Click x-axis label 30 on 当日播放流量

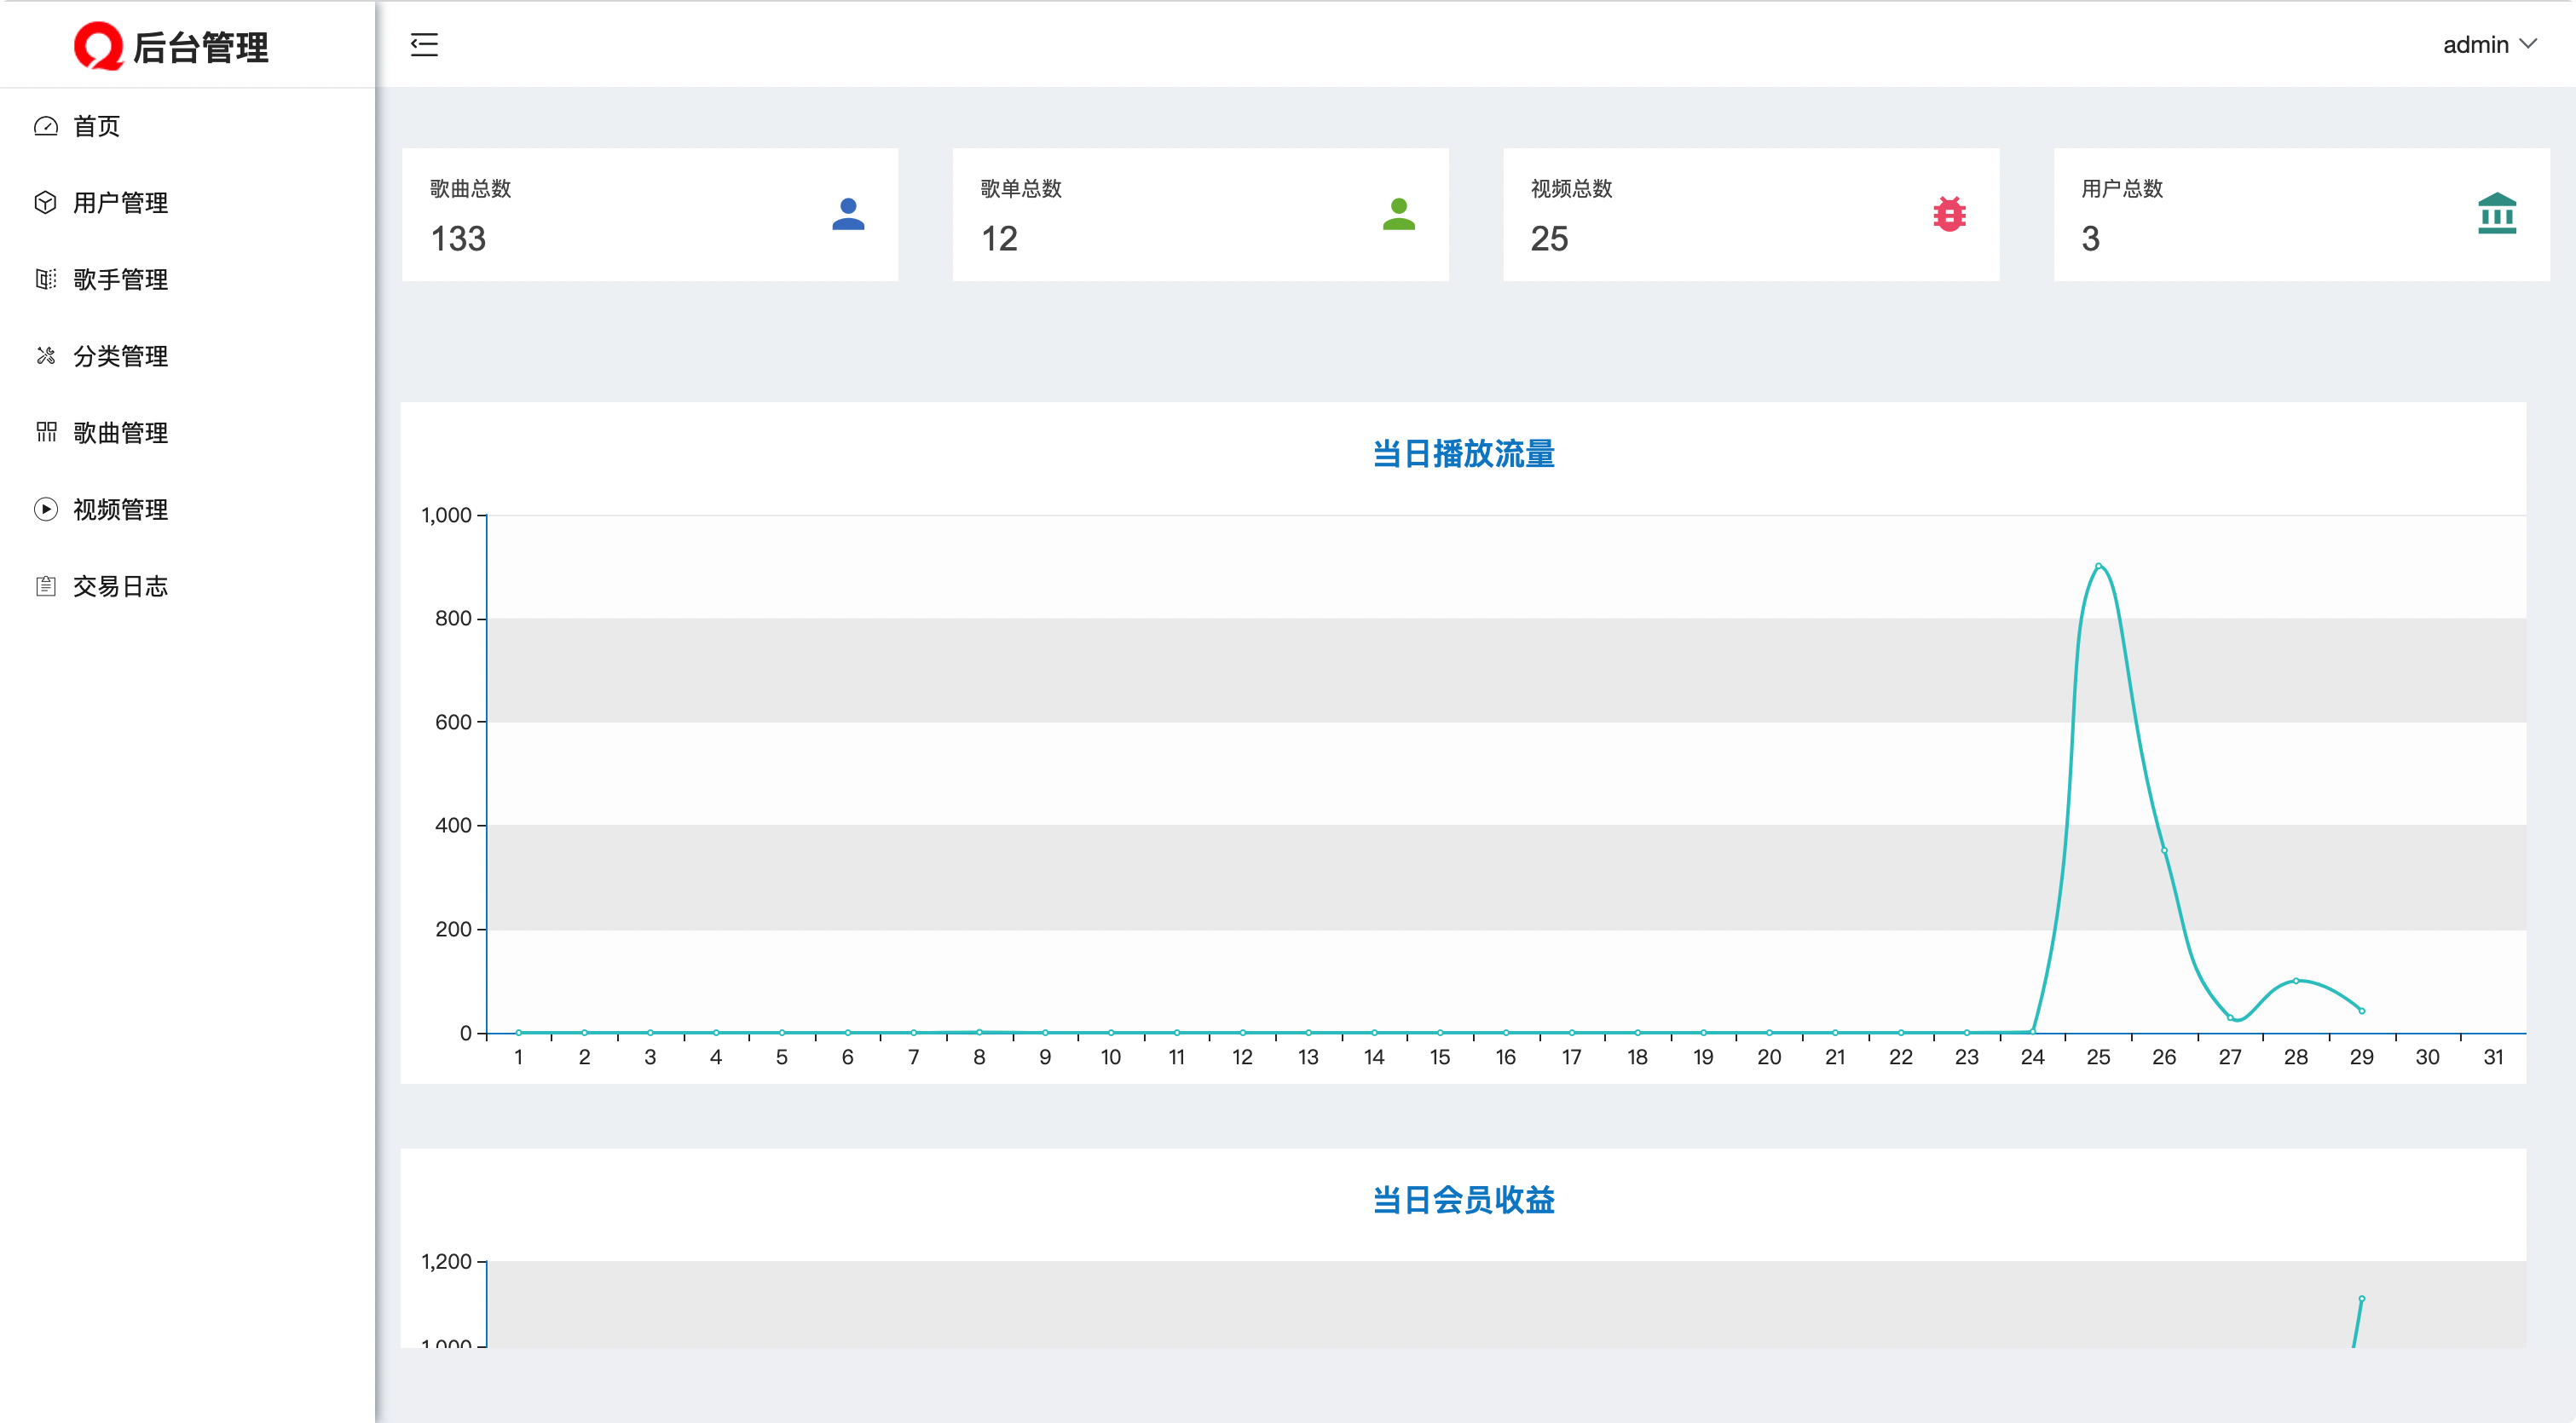coord(2427,1057)
